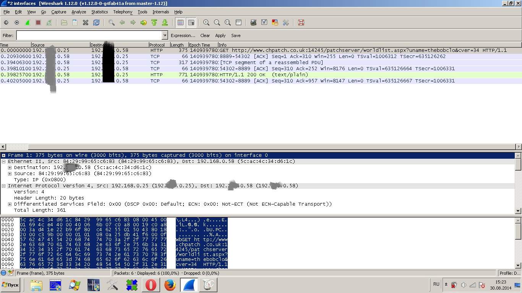The width and height of the screenshot is (522, 293).
Task: Open the coloring rules editor
Action: (275, 23)
